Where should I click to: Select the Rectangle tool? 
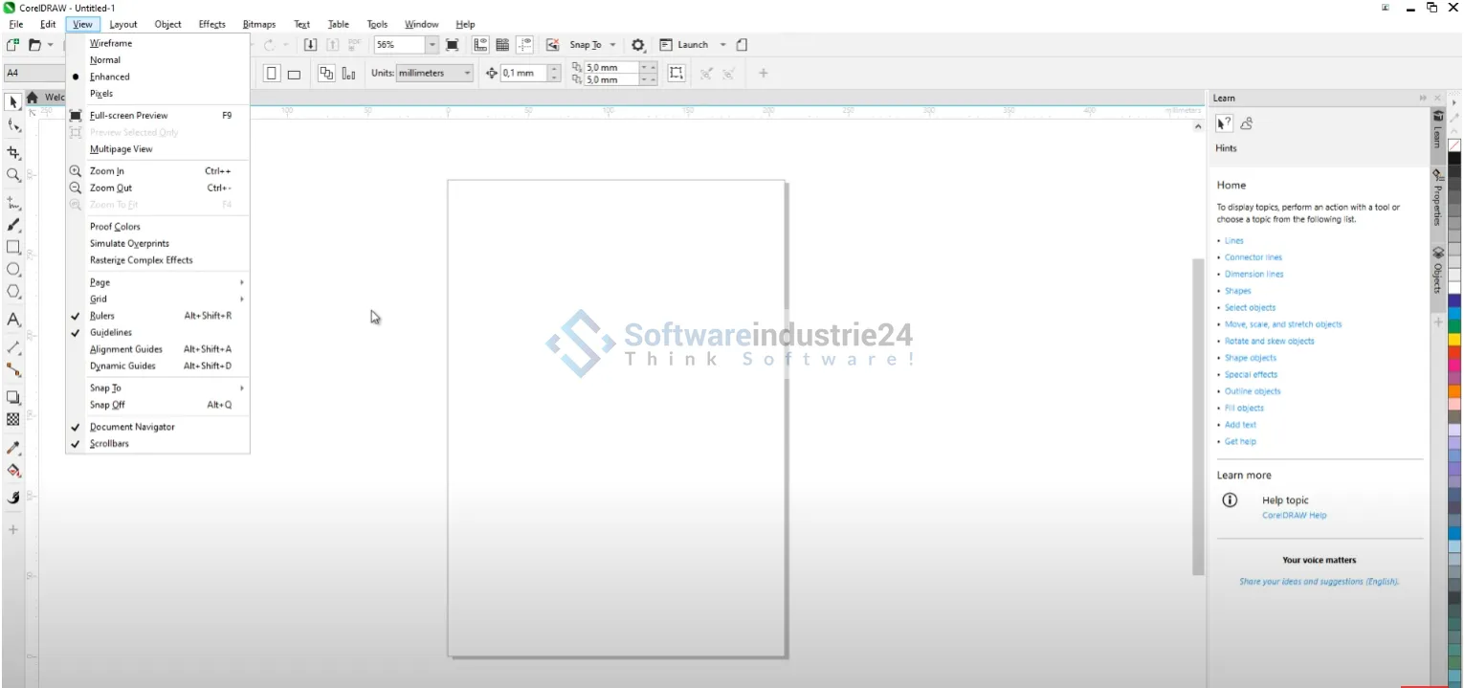pos(13,247)
